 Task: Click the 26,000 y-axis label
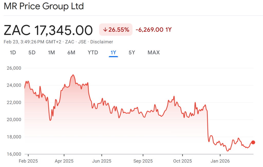coord(14,68)
